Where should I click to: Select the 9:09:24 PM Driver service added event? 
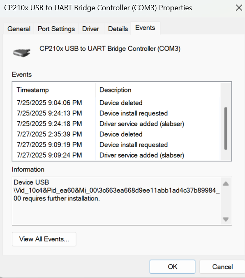pos(116,155)
